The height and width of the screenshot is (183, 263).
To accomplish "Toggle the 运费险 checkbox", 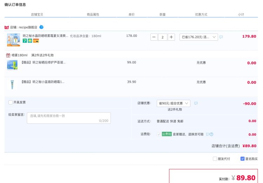I will [x=159, y=134].
